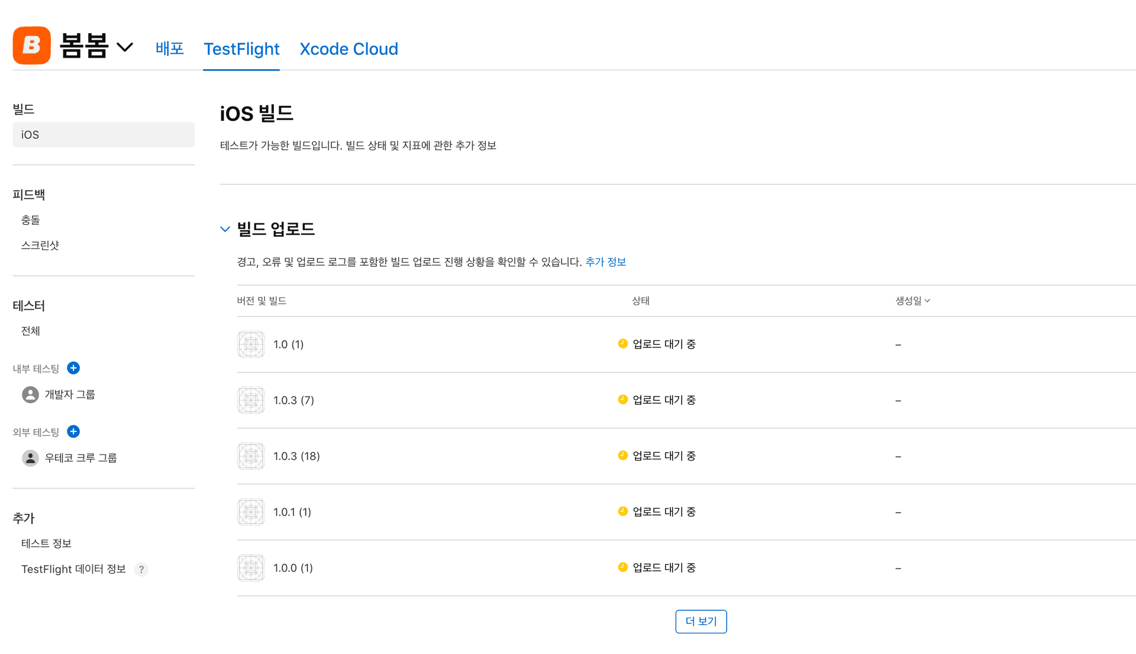Click the 개발자 그룹 avatar icon

click(30, 395)
